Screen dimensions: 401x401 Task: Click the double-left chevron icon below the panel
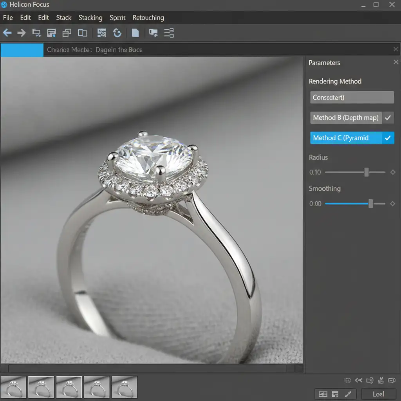[x=359, y=380]
